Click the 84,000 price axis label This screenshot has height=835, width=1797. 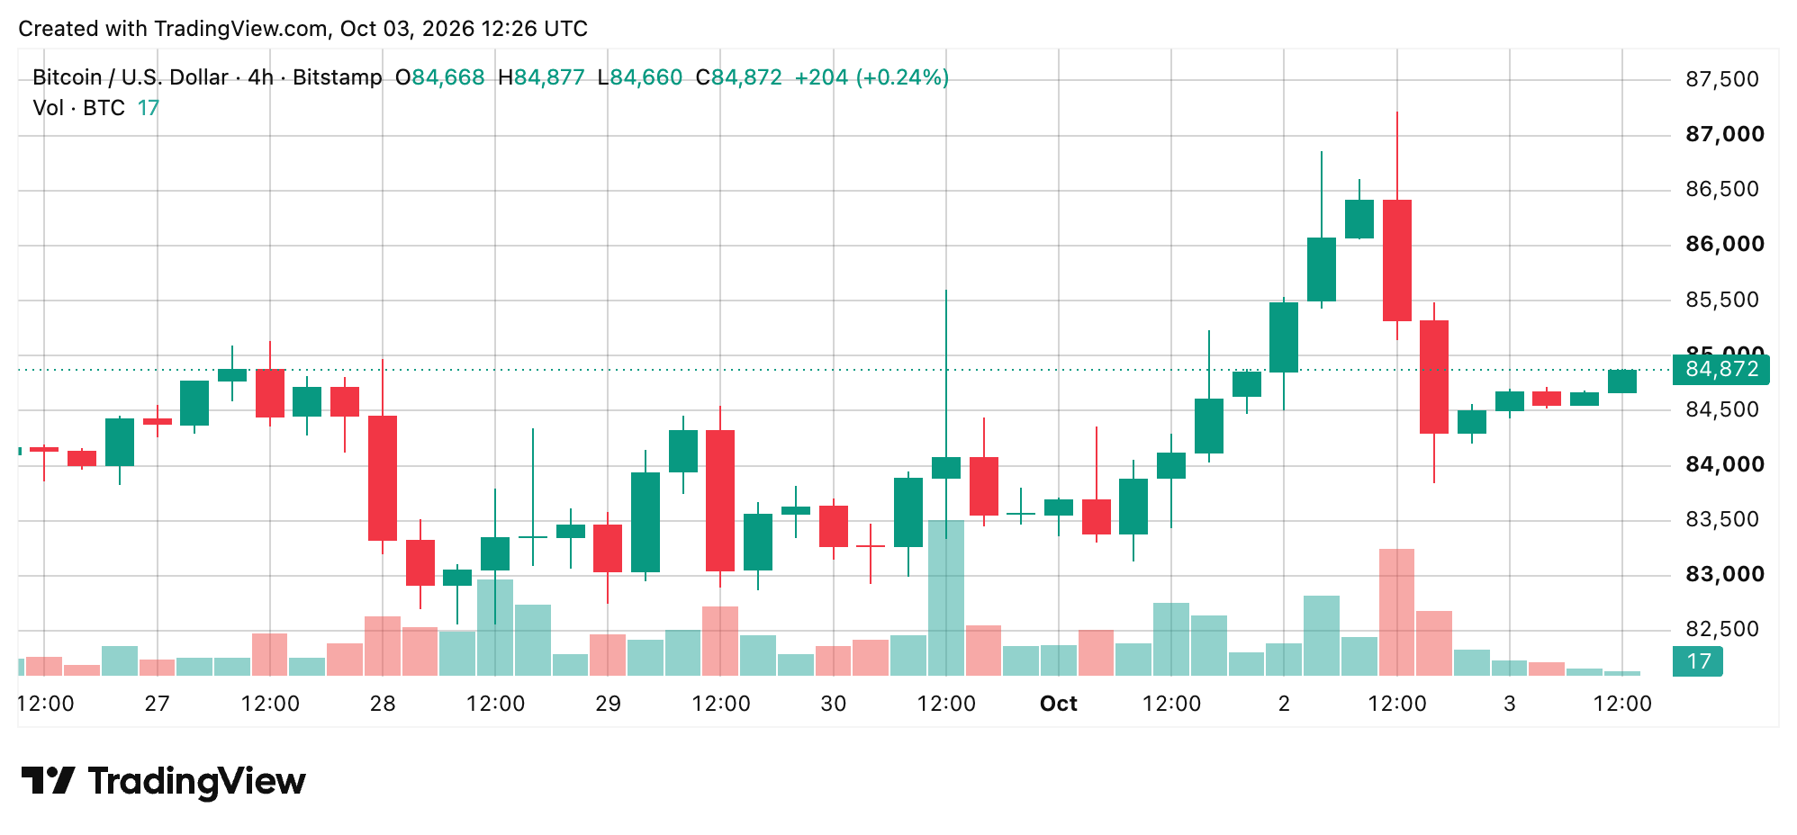(1724, 464)
